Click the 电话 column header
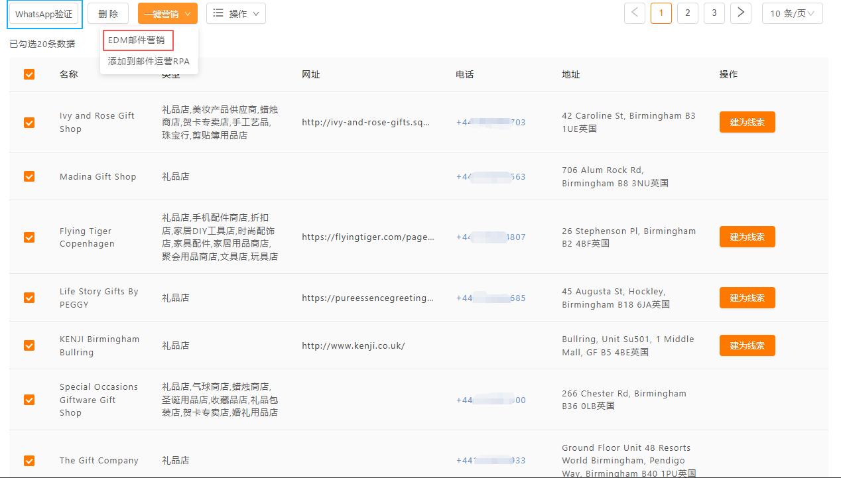The width and height of the screenshot is (841, 478). (x=465, y=74)
